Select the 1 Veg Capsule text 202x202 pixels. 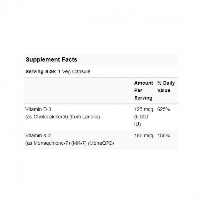(74, 72)
